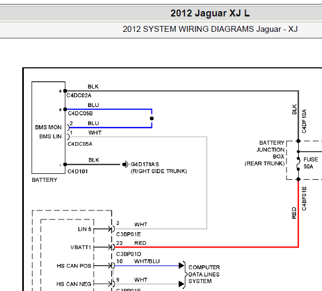The image size is (322, 291).
Task: Click the vertical BLK label beside C4DF10A
Action: click(294, 109)
